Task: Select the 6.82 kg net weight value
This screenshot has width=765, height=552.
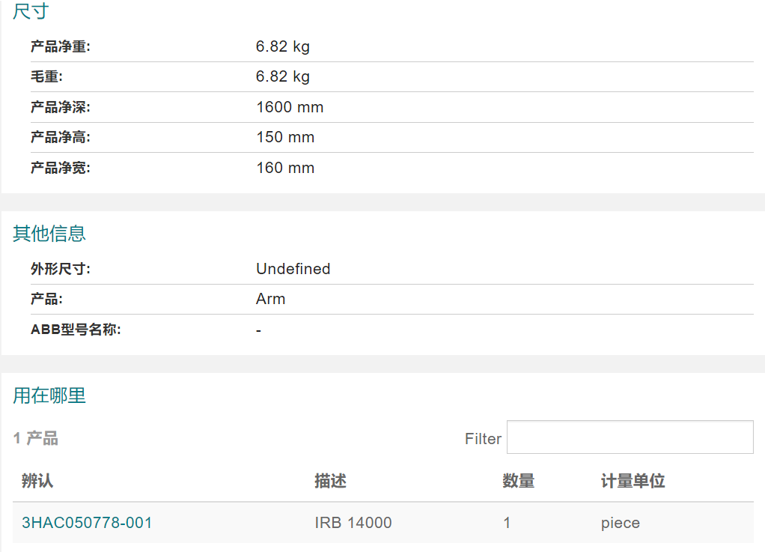Action: pos(282,46)
